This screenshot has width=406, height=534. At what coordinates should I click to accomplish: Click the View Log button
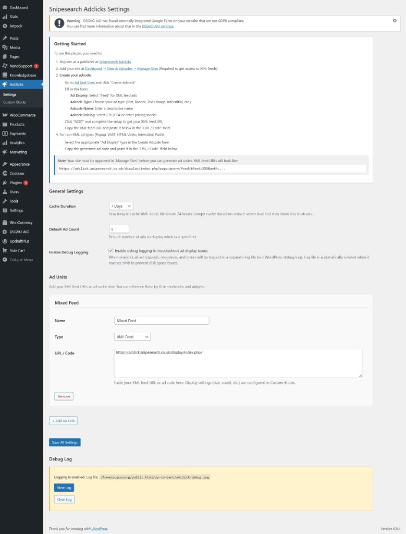(x=64, y=488)
